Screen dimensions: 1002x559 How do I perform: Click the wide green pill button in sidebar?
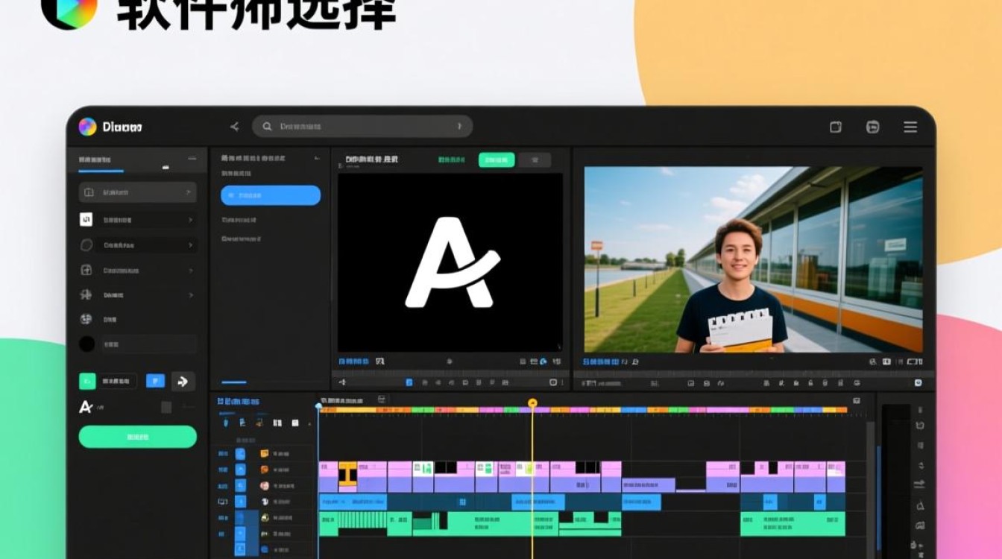[138, 437]
